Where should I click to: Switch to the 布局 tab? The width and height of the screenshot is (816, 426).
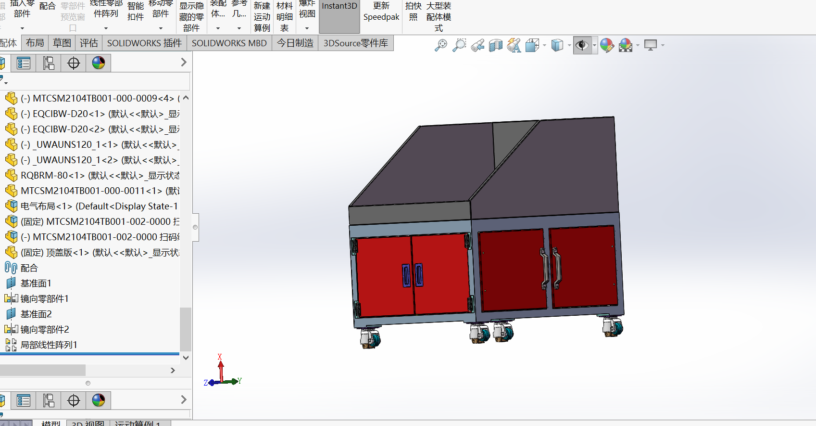pyautogui.click(x=35, y=43)
